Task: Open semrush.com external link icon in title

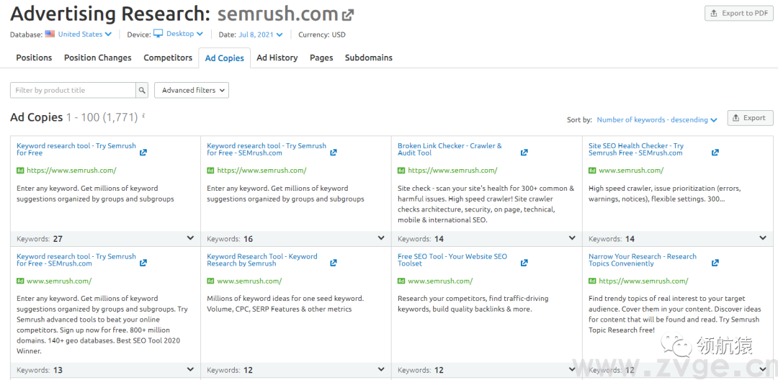Action: pos(348,14)
